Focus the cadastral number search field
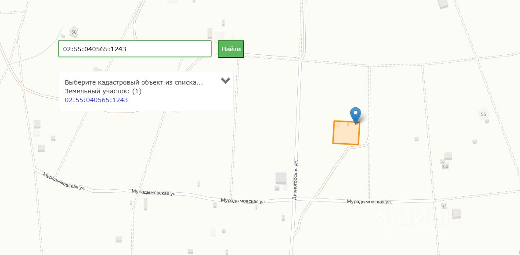 click(135, 49)
